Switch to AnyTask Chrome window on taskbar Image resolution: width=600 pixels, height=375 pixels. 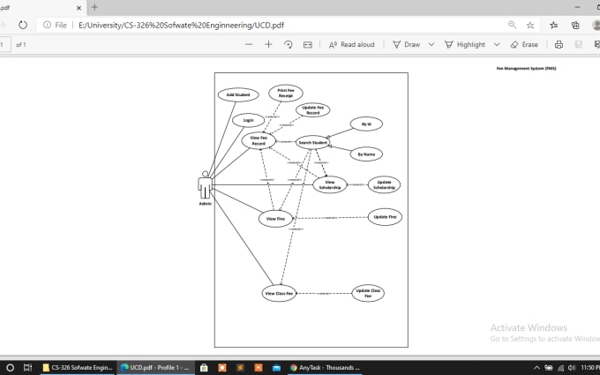325,368
